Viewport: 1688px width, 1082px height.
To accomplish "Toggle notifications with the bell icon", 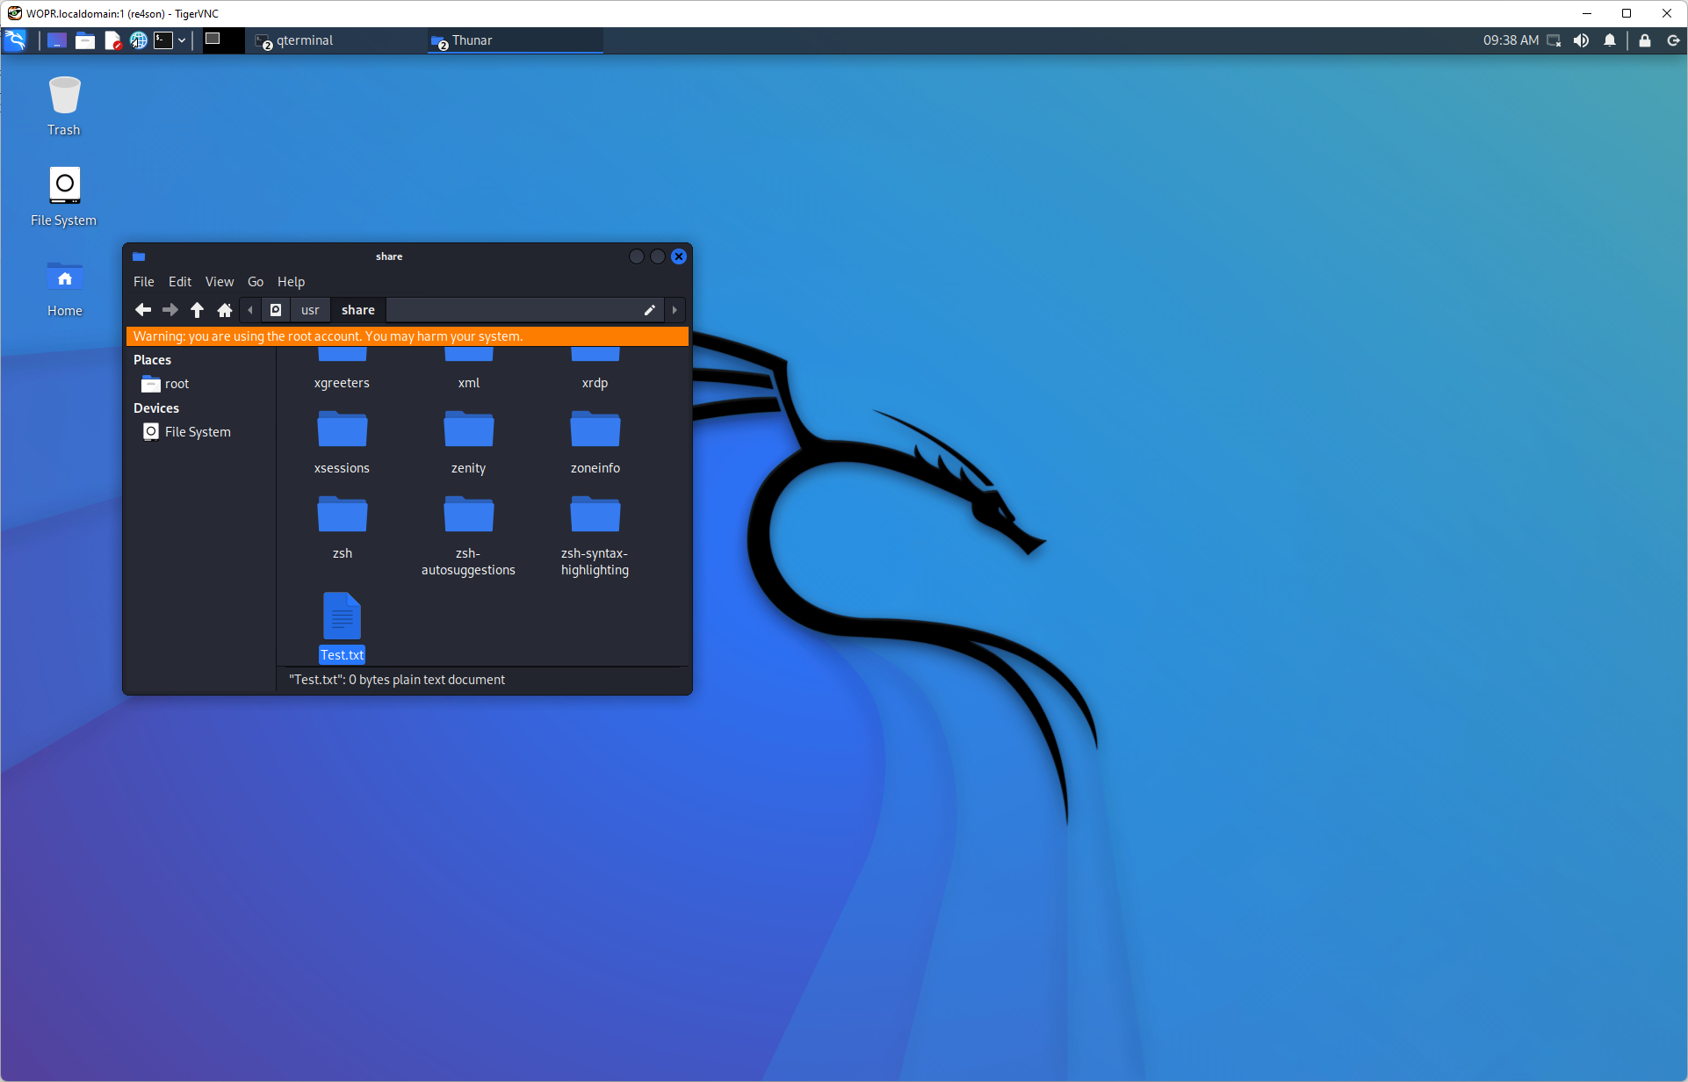I will (x=1609, y=40).
